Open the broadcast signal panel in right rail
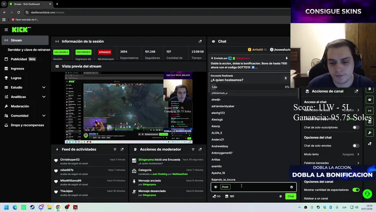Screen dimensions: 376x212 click(x=370, y=111)
